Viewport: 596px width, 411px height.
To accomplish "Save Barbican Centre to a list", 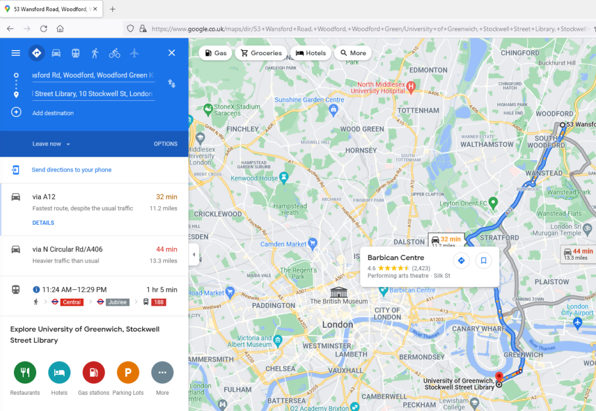I will 484,260.
